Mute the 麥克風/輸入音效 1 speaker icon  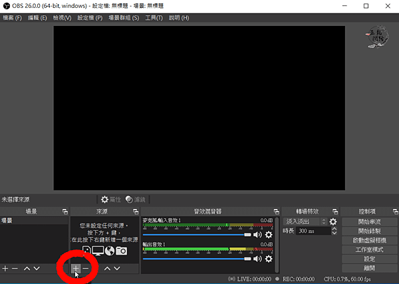(257, 235)
